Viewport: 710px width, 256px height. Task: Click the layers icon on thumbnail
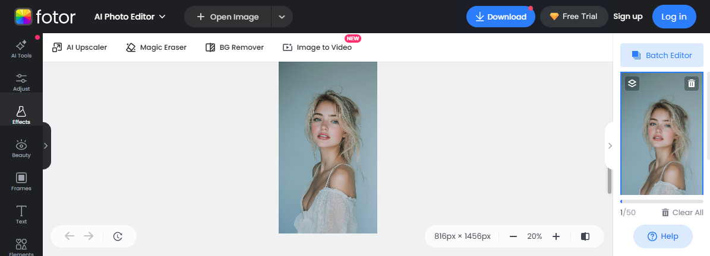(x=632, y=84)
